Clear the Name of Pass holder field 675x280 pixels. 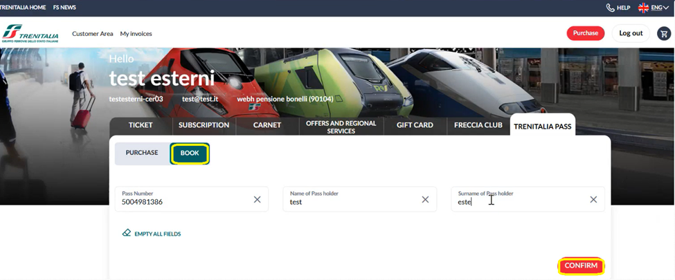coord(425,199)
